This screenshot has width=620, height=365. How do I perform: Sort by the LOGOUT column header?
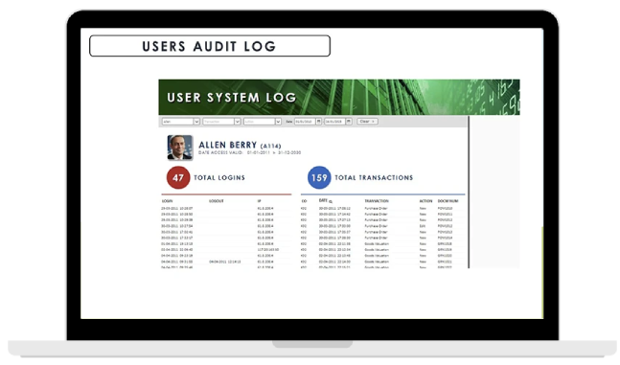[217, 201]
